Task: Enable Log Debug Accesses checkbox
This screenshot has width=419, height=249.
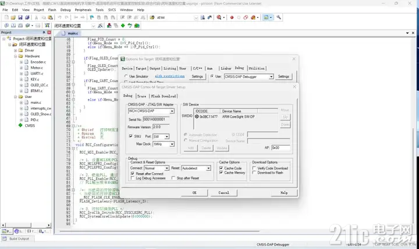Action: tap(132, 178)
